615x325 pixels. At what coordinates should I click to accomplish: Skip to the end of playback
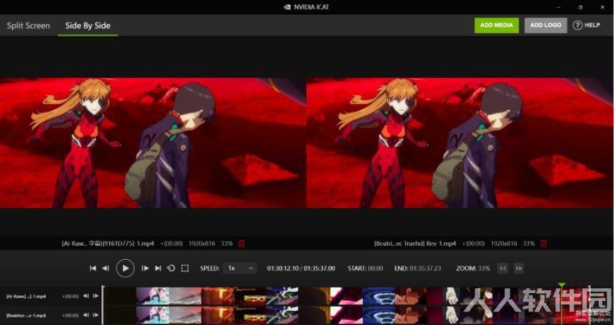[x=158, y=268]
